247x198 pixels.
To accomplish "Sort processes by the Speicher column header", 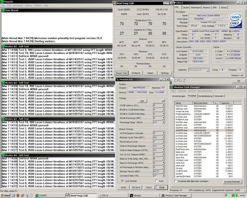I will 227,103.
